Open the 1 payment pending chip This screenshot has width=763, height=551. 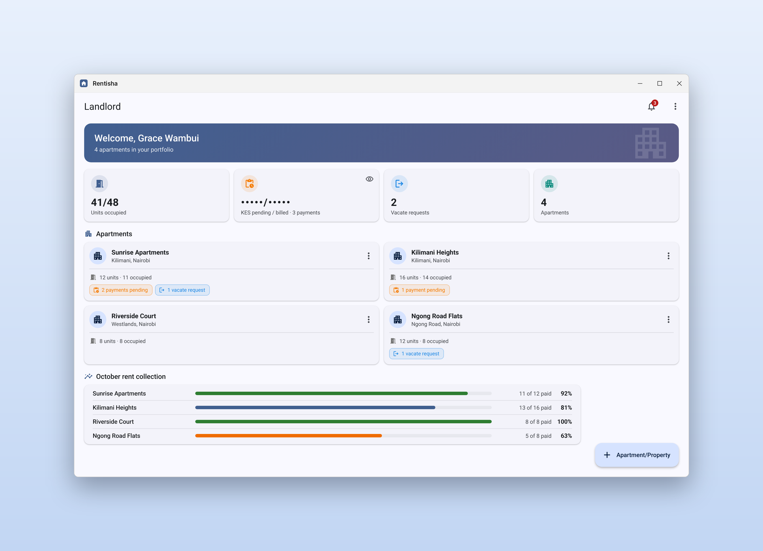[419, 290]
